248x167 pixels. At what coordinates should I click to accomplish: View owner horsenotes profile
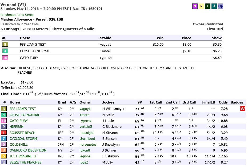[88, 145]
